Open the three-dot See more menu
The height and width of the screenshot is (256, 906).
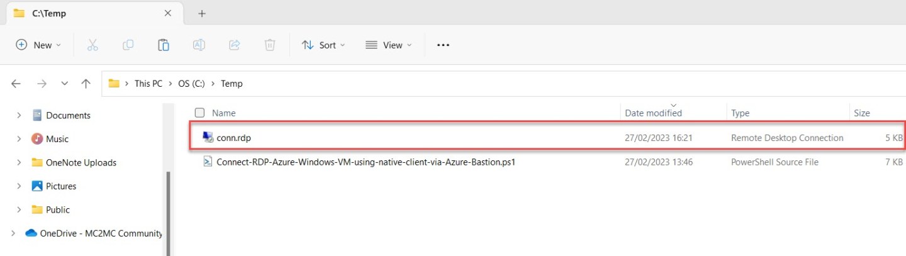443,45
